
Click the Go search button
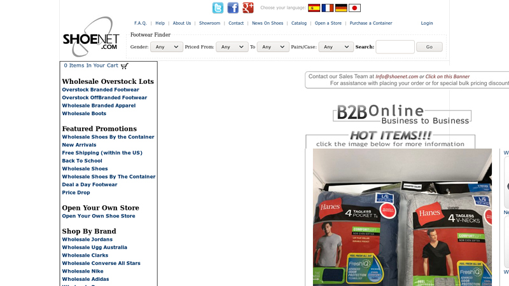tap(429, 46)
